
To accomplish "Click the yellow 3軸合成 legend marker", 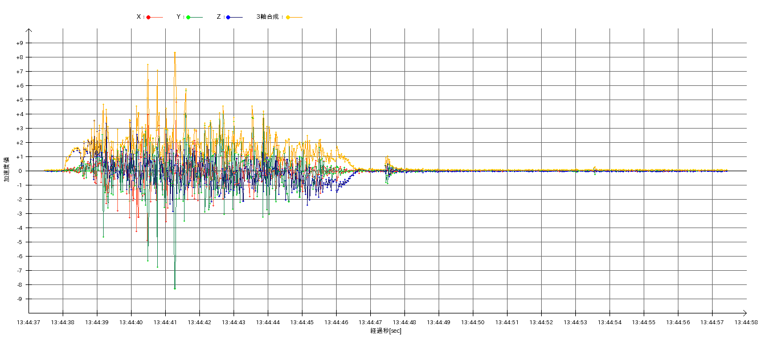I will 288,17.
